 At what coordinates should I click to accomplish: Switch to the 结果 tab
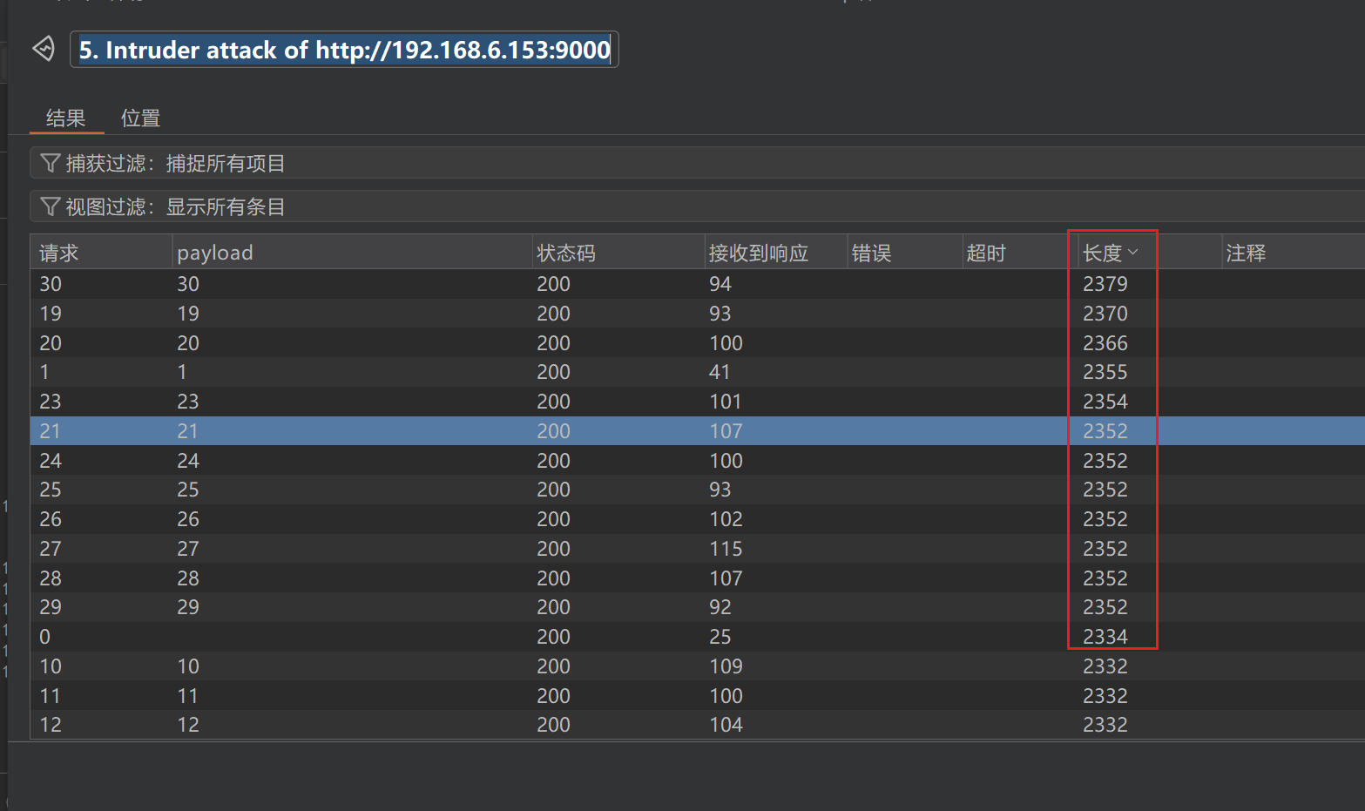click(x=66, y=118)
